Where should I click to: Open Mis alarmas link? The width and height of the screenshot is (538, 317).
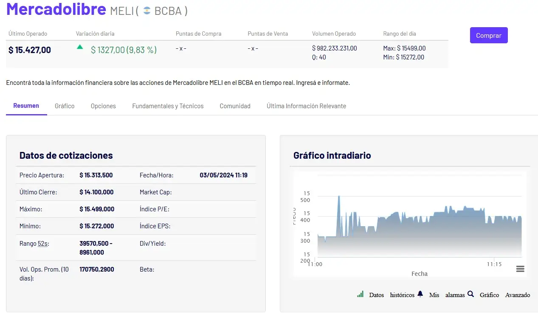447,295
